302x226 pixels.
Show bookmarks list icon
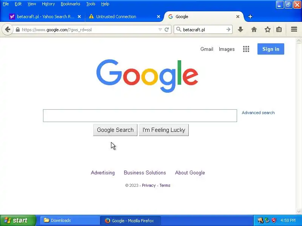tap(279, 29)
